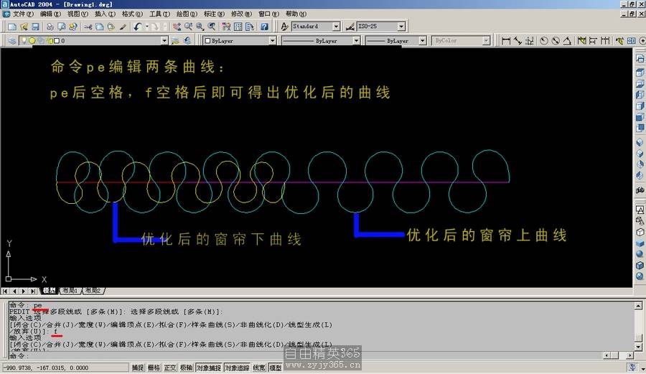
Task: Toggle the 正交 (Ortho) status button
Action: [x=170, y=368]
